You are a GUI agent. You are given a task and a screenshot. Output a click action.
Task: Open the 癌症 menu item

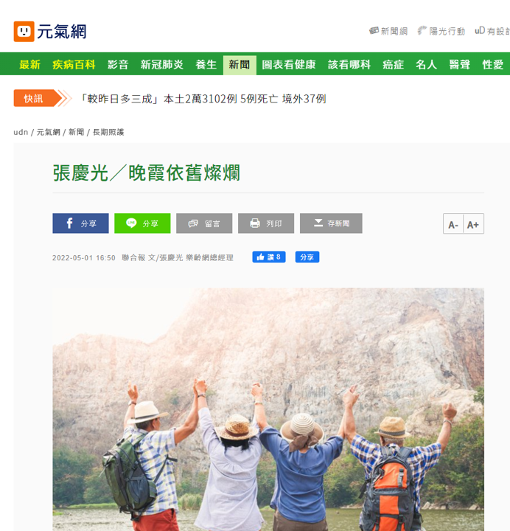[393, 64]
